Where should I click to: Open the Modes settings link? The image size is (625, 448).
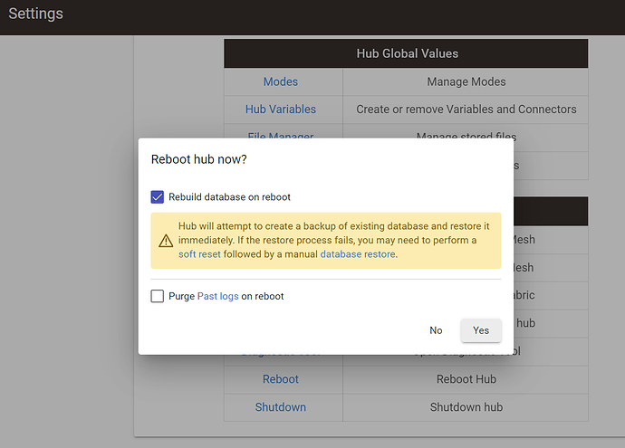[281, 81]
